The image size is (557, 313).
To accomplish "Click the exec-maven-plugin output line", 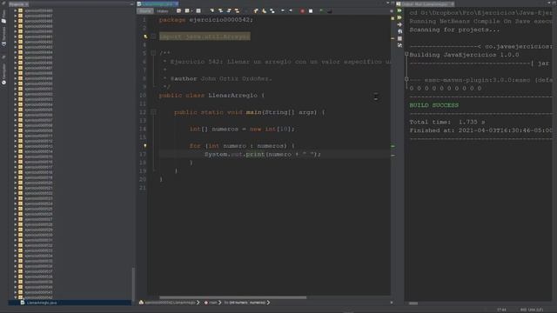I will point(481,80).
